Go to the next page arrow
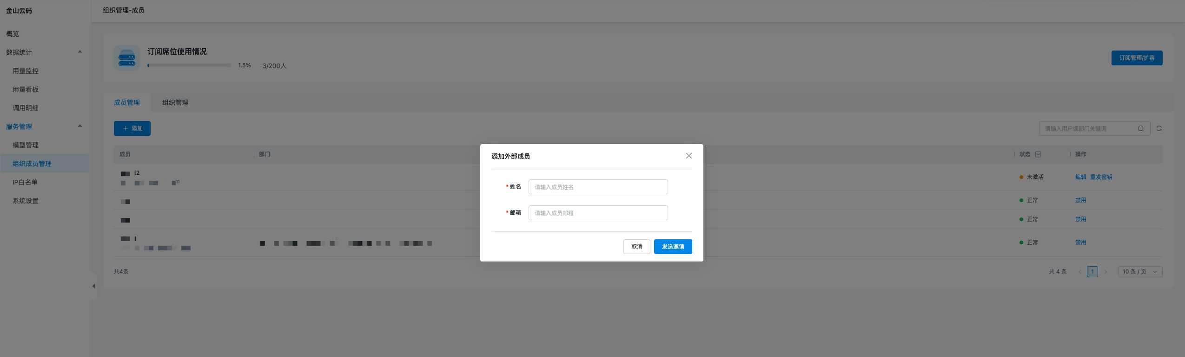This screenshot has height=357, width=1185. coord(1106,272)
